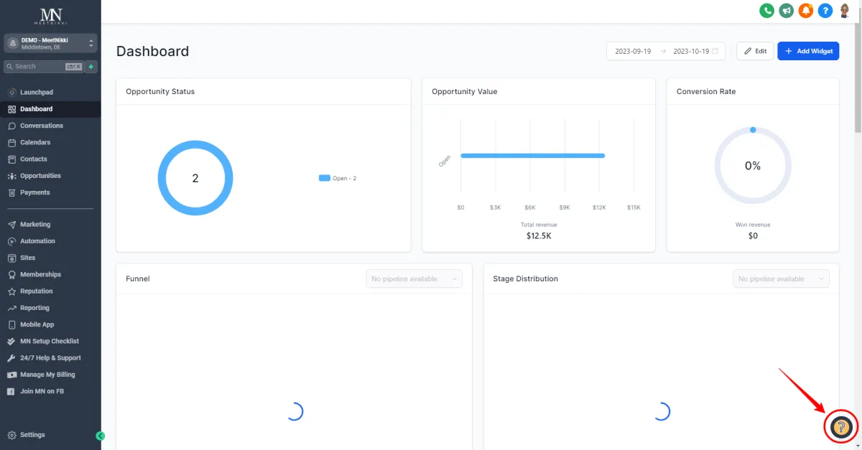This screenshot has width=862, height=450.
Task: Click the 'Opportunity Status' widget title
Action: (x=160, y=92)
